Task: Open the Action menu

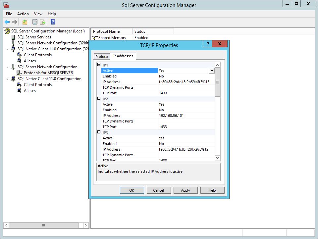Action: (23, 14)
